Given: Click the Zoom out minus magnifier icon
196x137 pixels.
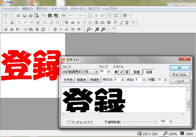Looking at the screenshot, I should tap(103, 29).
